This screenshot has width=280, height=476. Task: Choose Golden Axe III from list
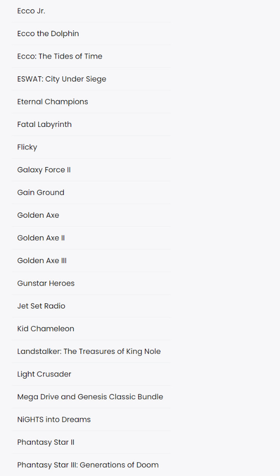[x=42, y=260]
